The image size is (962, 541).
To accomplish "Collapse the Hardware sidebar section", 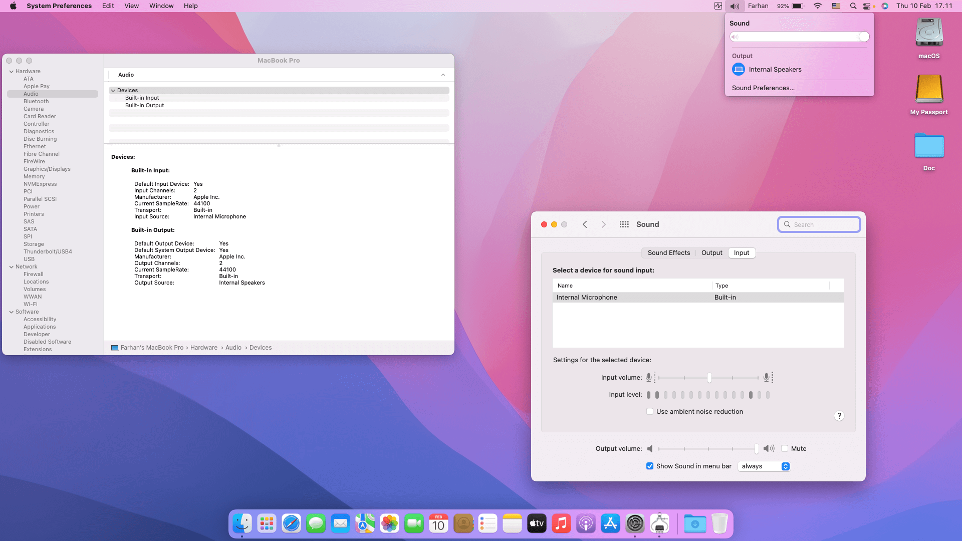I will click(12, 72).
